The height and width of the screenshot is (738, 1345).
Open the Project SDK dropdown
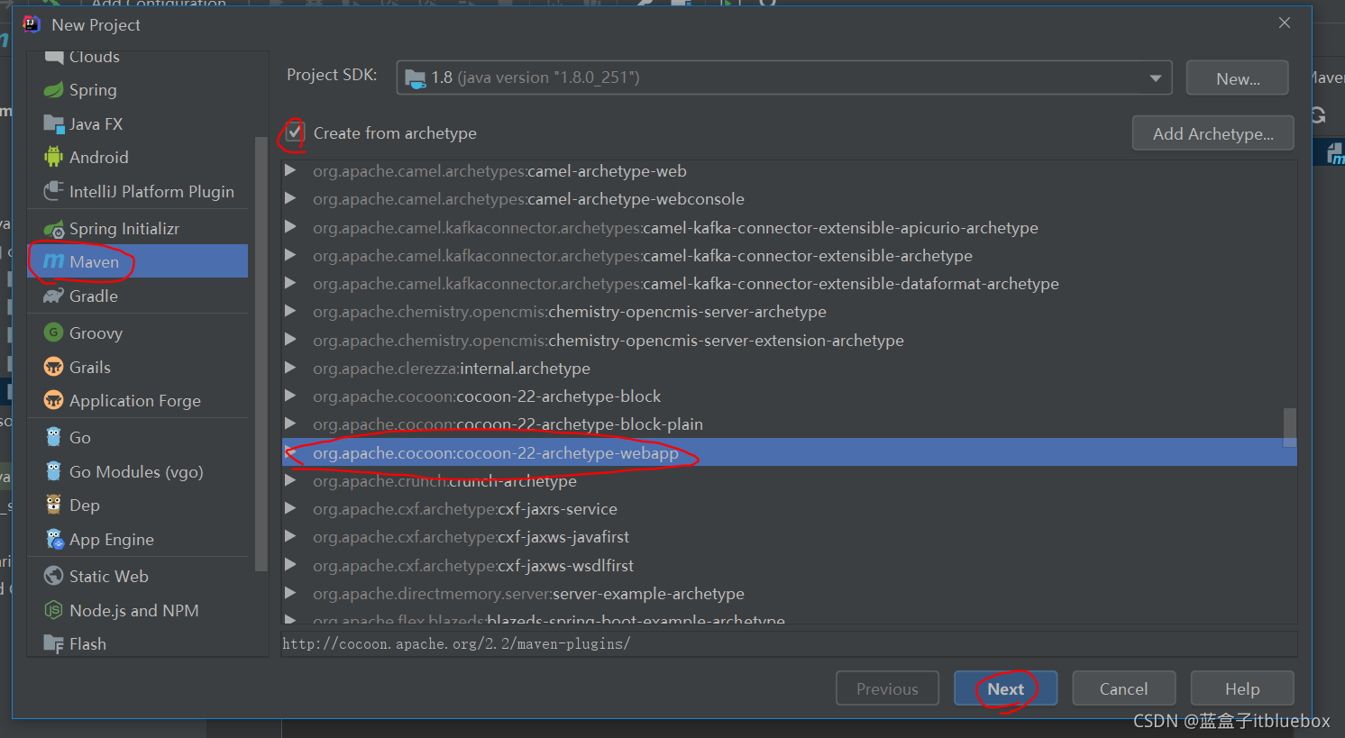click(1155, 78)
